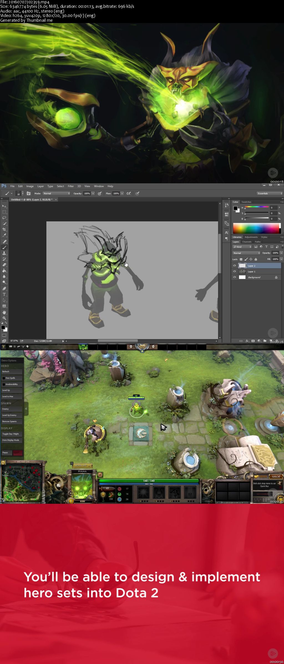Screen dimensions: 284x664
Task: Click the Level Up button
Action: pyautogui.click(x=12, y=390)
